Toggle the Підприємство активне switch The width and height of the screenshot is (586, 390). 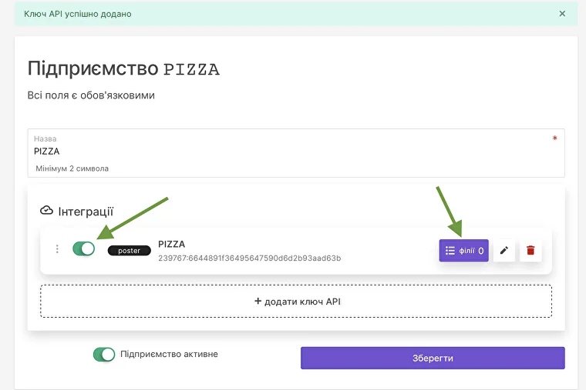pos(103,355)
